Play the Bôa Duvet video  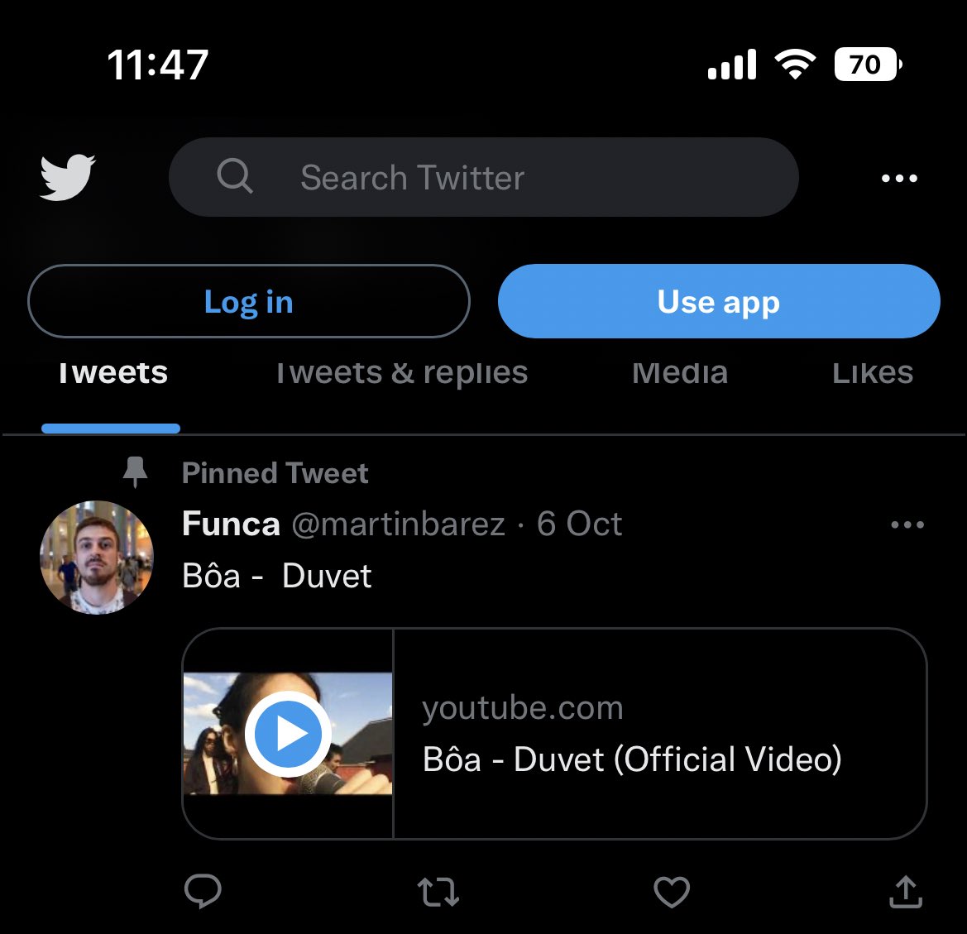coord(287,733)
